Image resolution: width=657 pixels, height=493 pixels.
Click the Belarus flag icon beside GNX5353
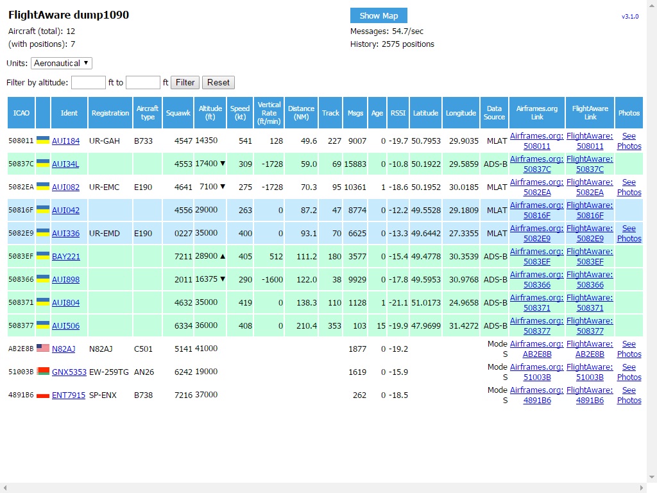(x=43, y=371)
